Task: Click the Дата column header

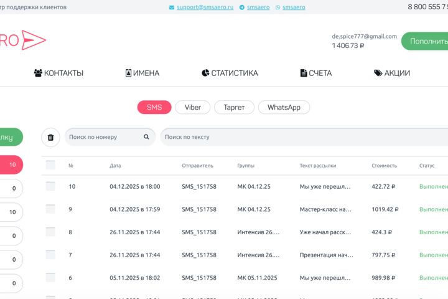Action: tap(115, 166)
